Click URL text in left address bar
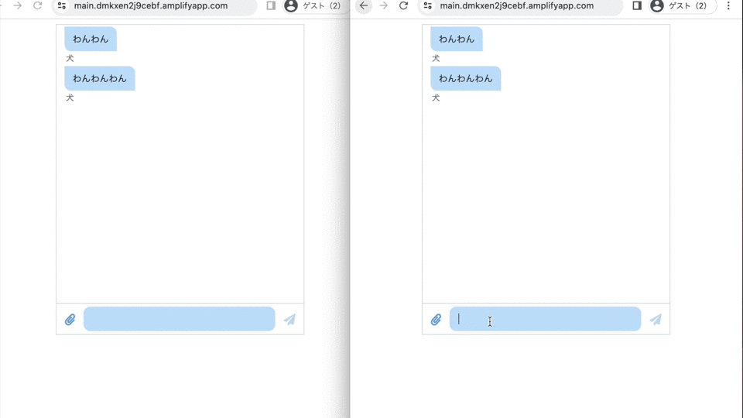Screen dimensions: 743x418 tap(151, 5)
